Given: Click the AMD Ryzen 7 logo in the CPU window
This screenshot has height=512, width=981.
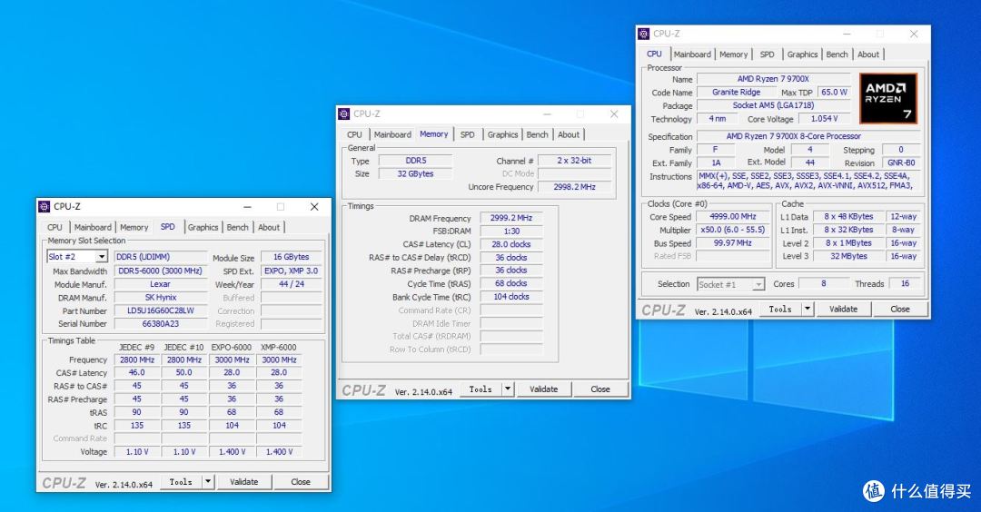Looking at the screenshot, I should 888,98.
